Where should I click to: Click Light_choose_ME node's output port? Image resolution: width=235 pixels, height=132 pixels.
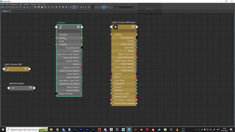29,69
